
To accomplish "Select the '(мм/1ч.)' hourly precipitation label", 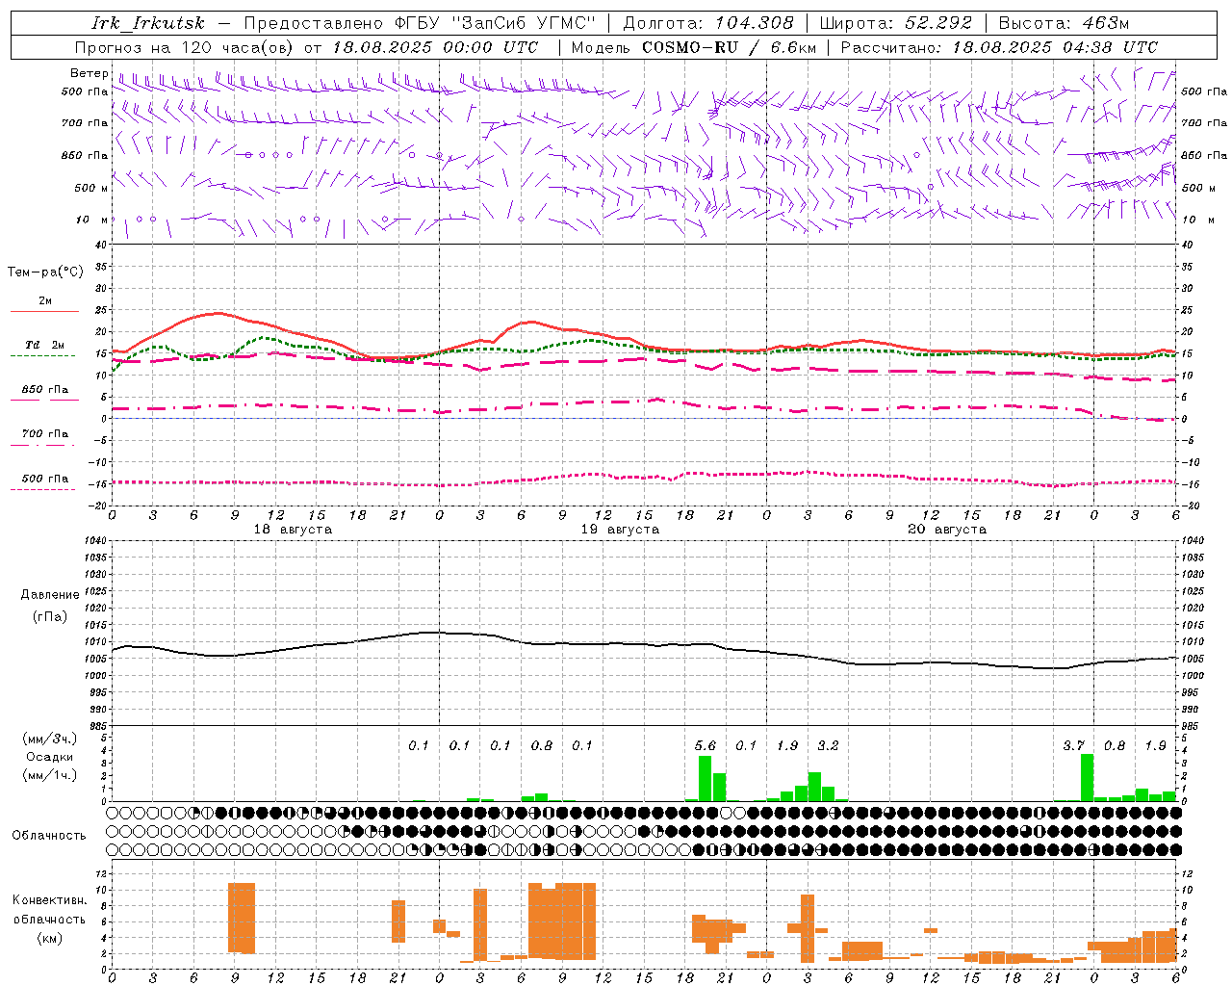I will pos(49,775).
